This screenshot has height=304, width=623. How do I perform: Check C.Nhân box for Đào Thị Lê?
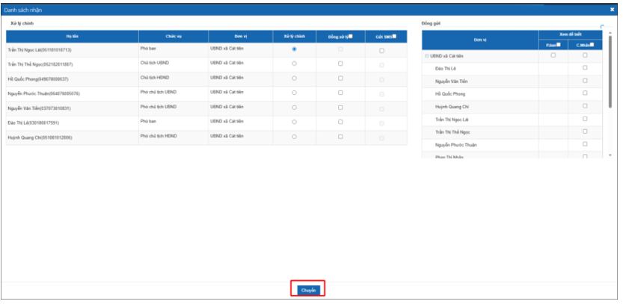[x=586, y=68]
